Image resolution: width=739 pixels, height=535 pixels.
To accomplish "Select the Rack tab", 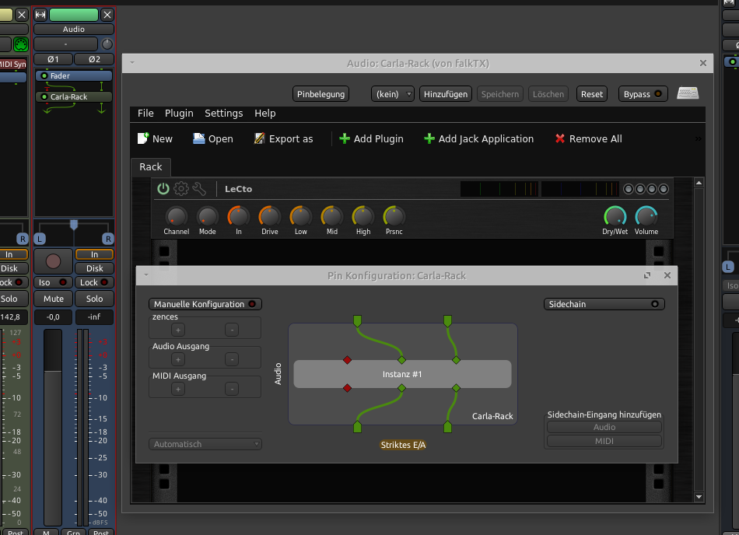I will [150, 166].
